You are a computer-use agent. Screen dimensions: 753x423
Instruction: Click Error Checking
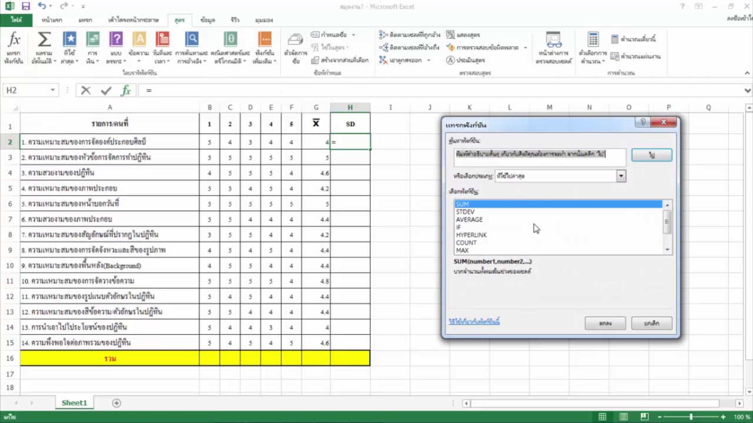coord(482,48)
